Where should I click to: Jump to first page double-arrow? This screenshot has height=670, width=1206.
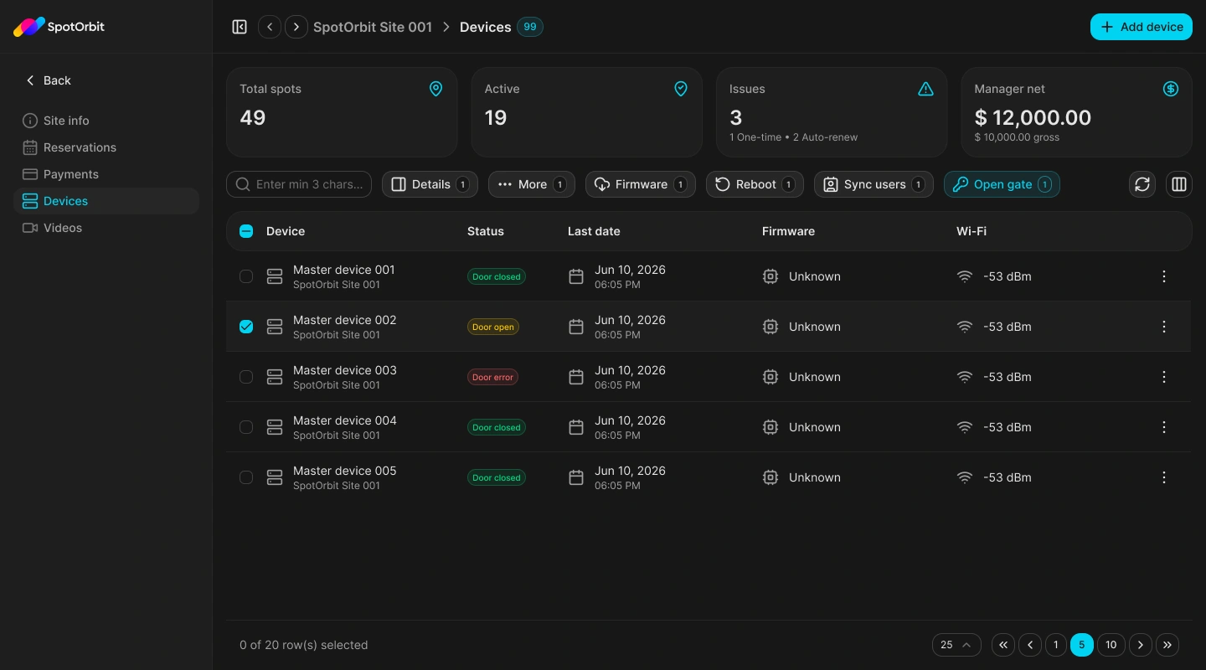(x=1003, y=645)
